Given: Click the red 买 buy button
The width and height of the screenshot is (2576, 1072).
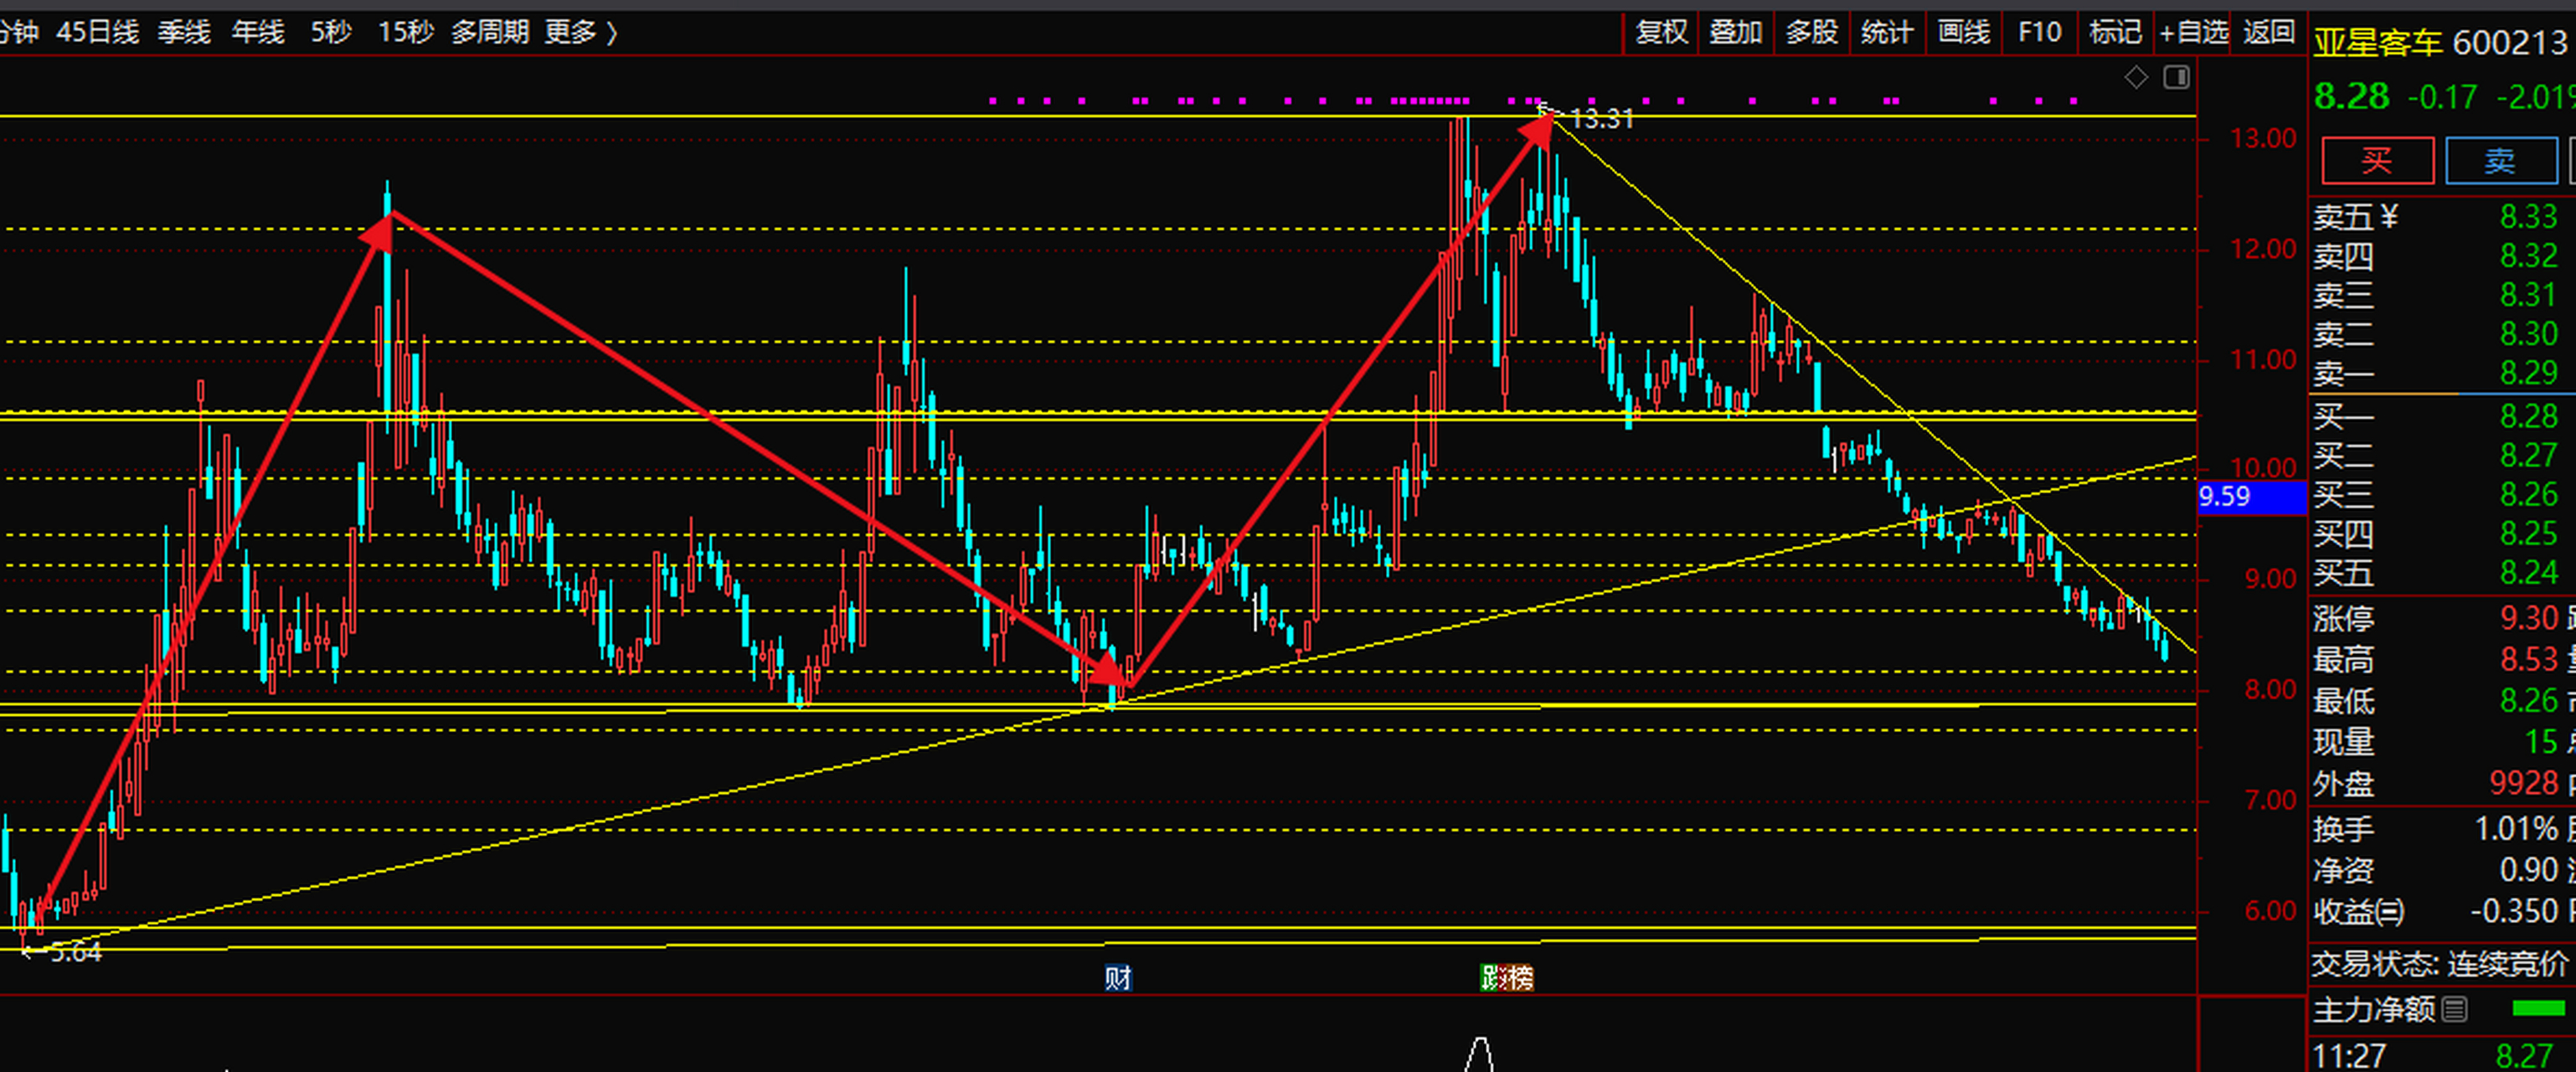Looking at the screenshot, I should [2377, 161].
